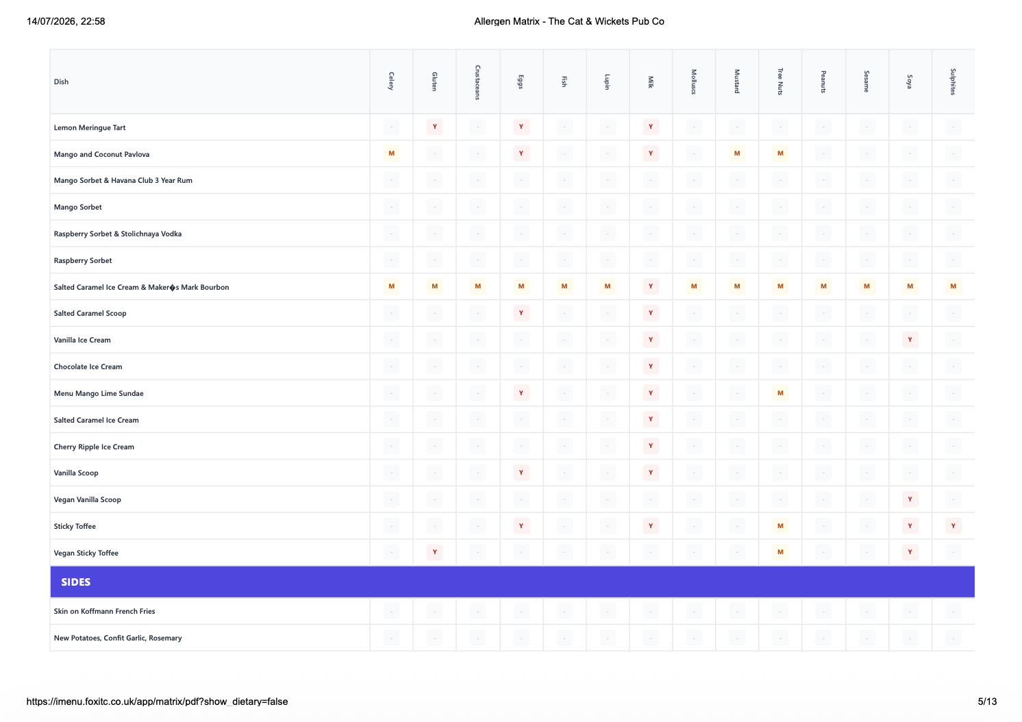Click Vegan Sticky Toffee Soya Y badge
The image size is (1022, 722).
tap(910, 552)
